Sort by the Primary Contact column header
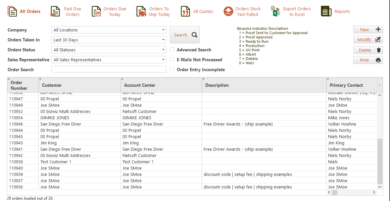Screen dimensions: 390x201 (x=346, y=85)
